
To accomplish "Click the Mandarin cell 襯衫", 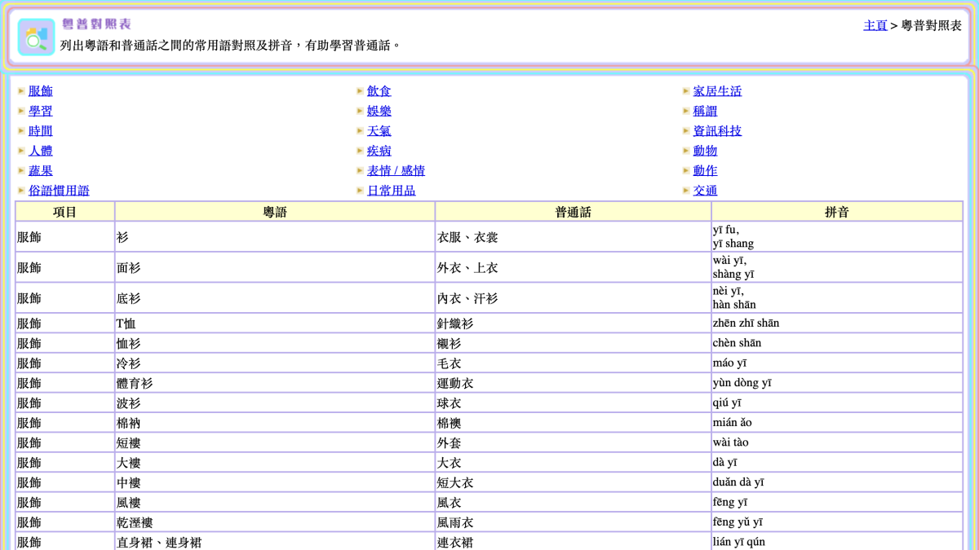I will pyautogui.click(x=574, y=343).
